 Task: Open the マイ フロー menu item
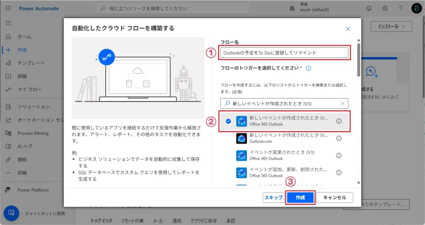[29, 89]
